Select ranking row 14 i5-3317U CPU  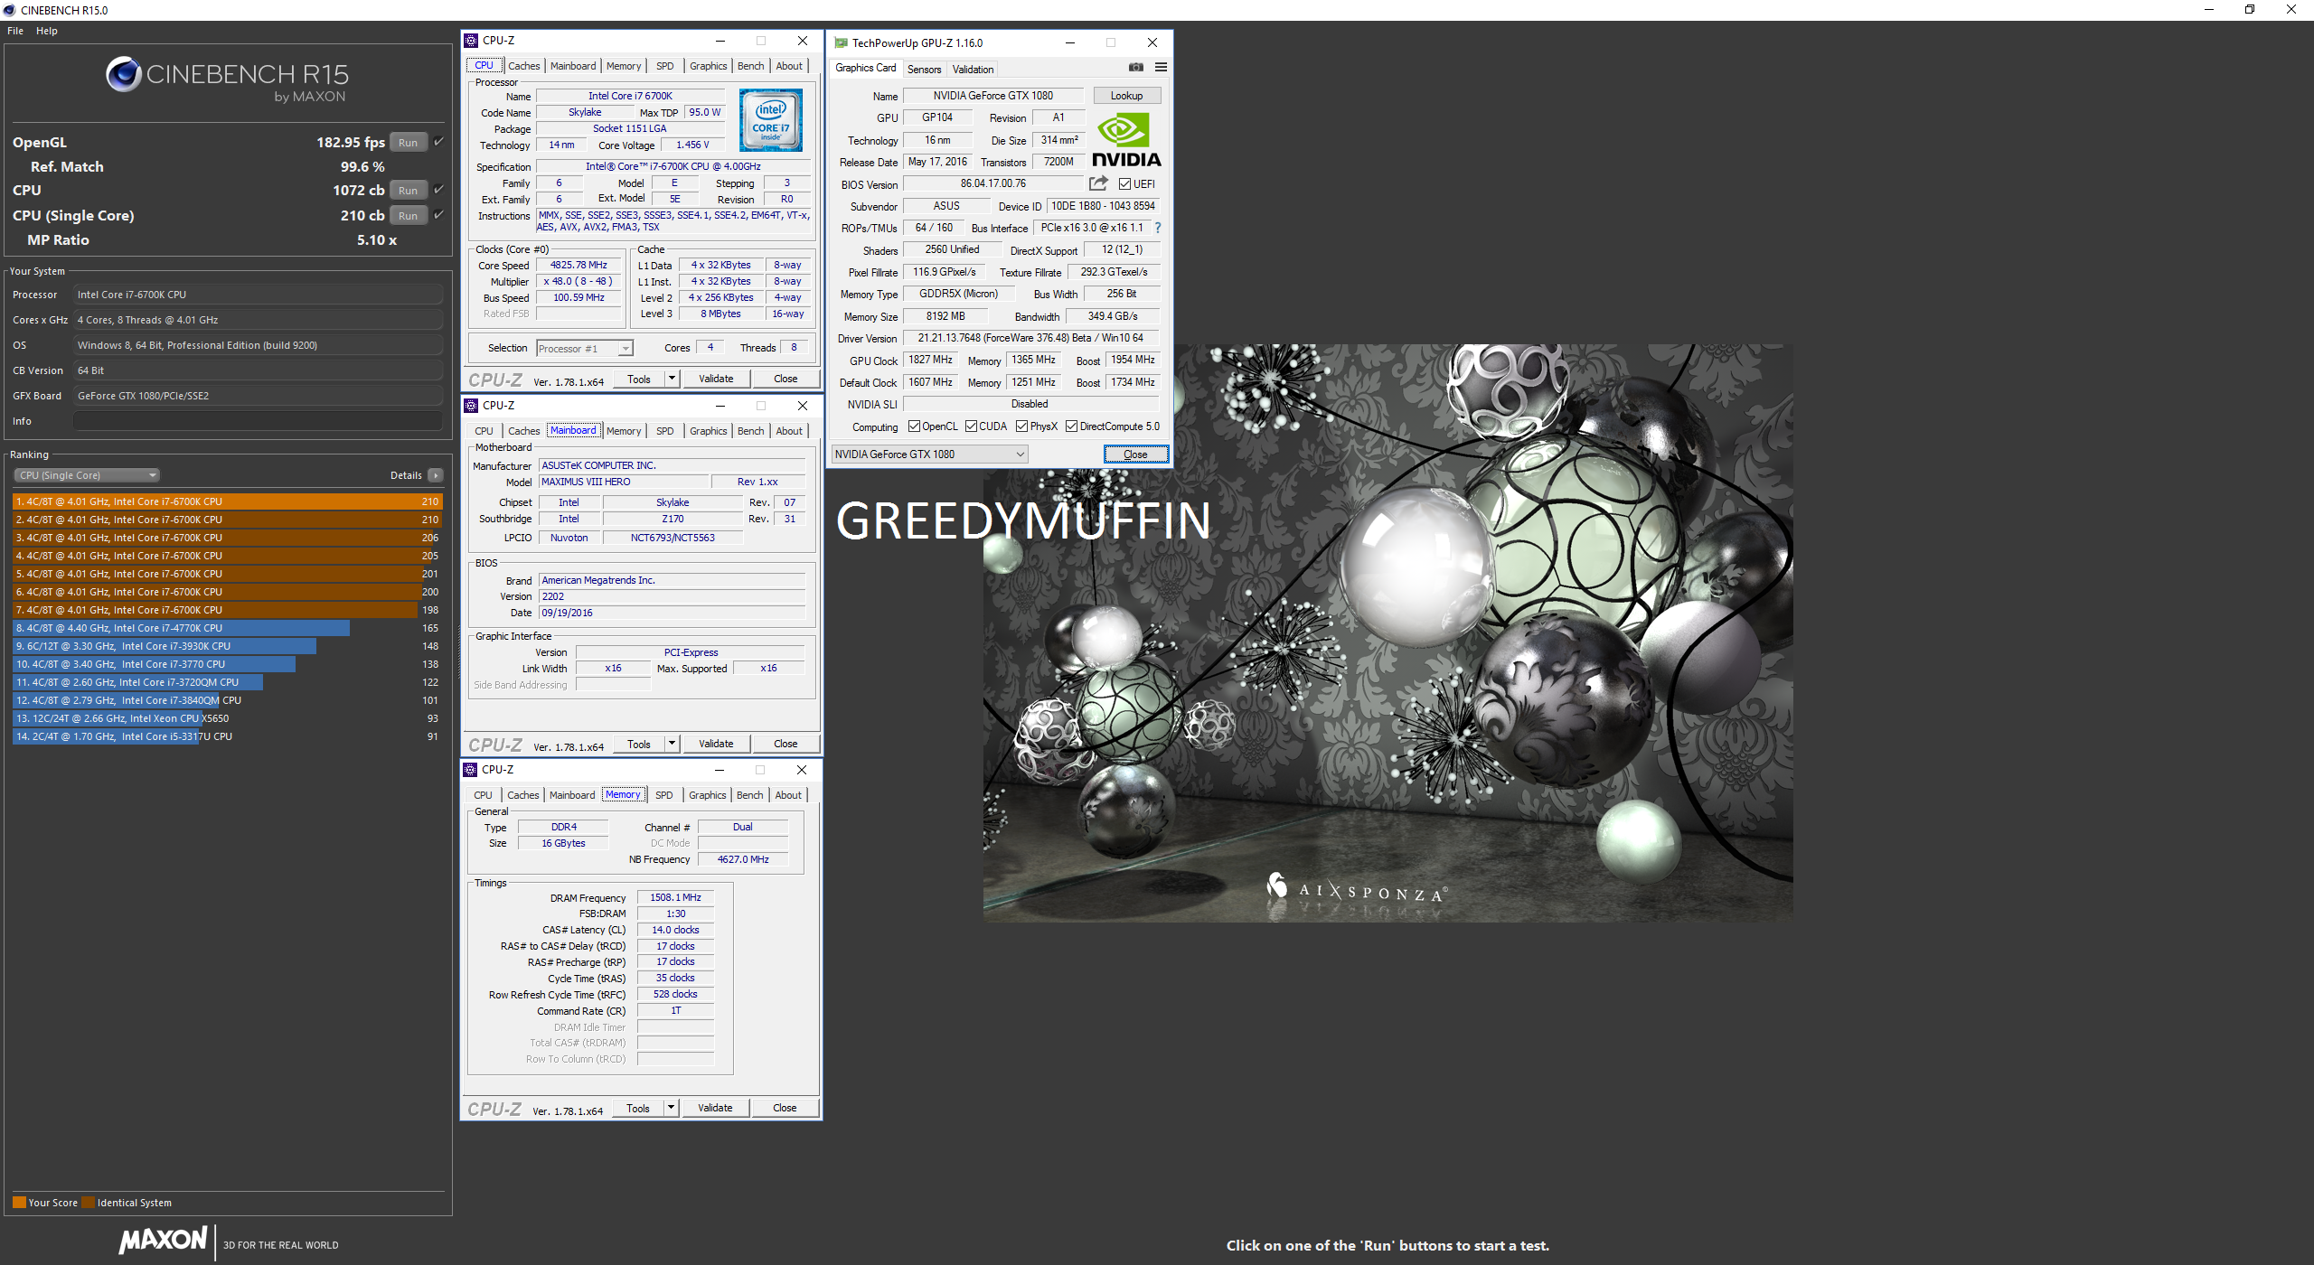coord(227,736)
